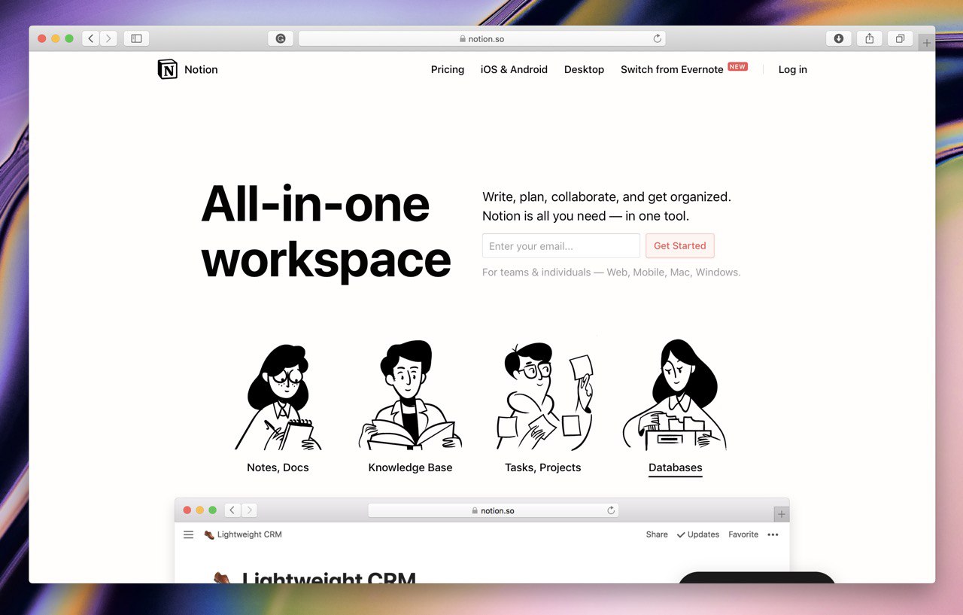Show all tabs in Safari

[900, 38]
